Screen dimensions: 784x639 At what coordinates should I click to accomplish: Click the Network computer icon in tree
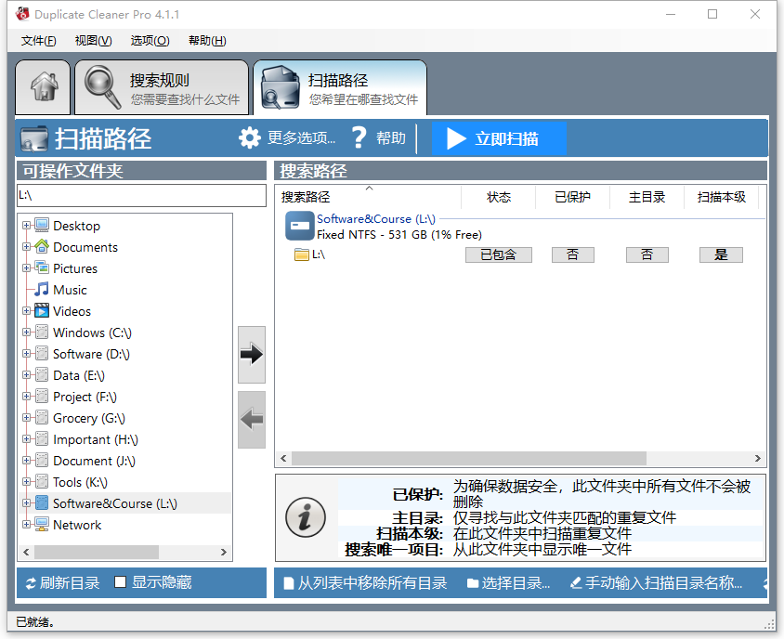click(42, 525)
